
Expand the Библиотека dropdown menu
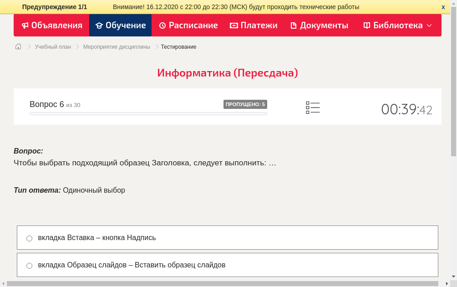397,26
